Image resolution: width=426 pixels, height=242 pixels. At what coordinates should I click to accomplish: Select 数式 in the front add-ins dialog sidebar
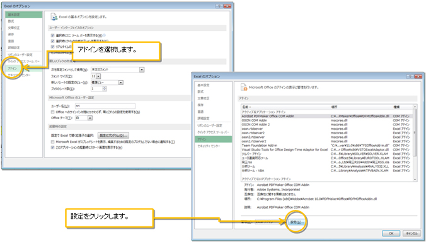tap(214, 92)
